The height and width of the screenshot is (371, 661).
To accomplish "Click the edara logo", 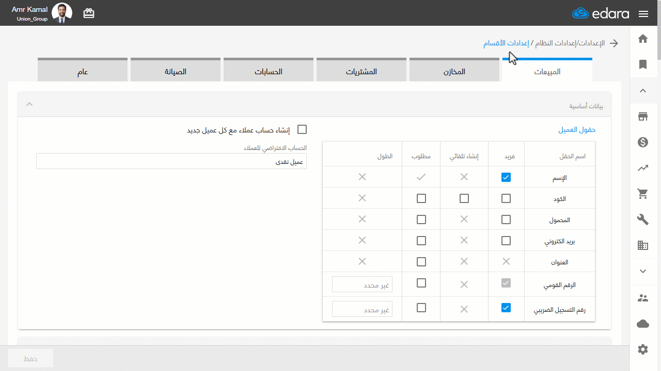I will click(x=601, y=13).
